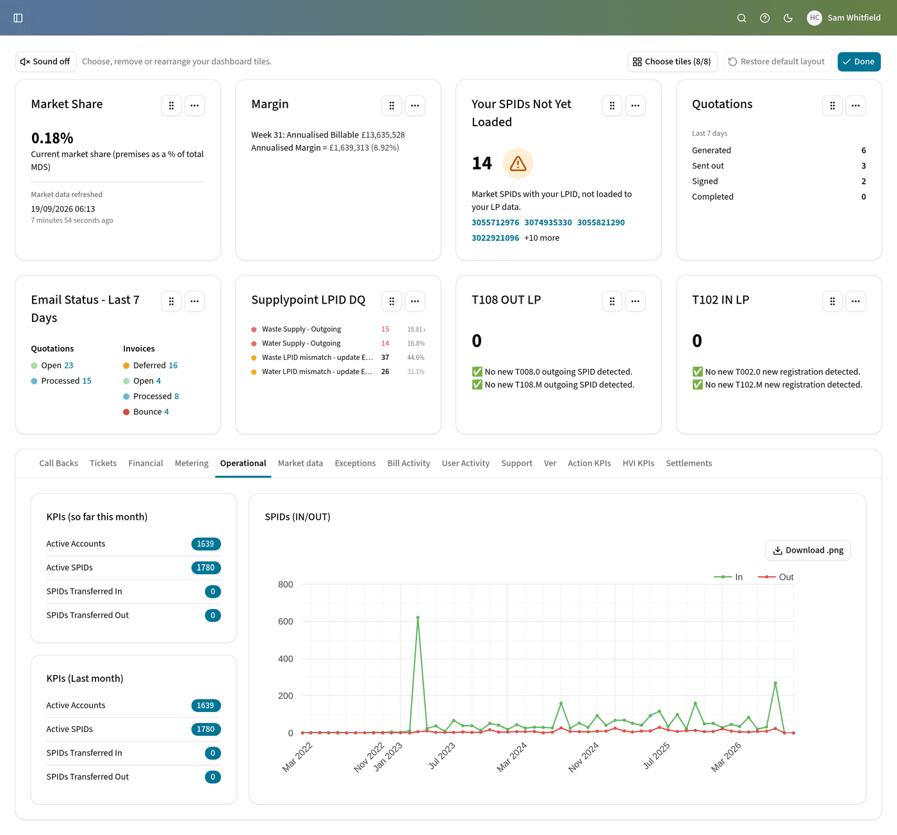Toggle the Out series in chart legend
The width and height of the screenshot is (897, 835).
(x=776, y=578)
